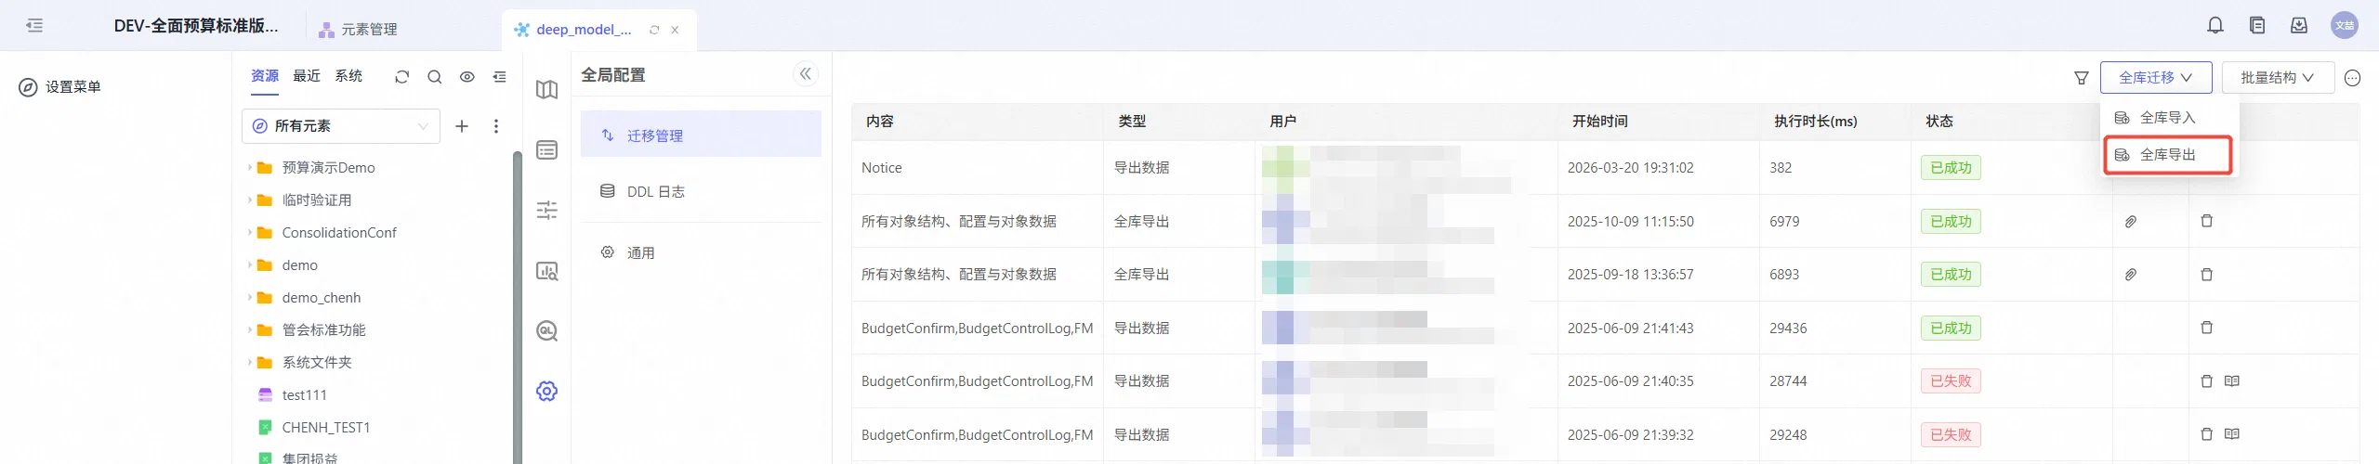Expand the 临时验证用 folder

tap(249, 200)
